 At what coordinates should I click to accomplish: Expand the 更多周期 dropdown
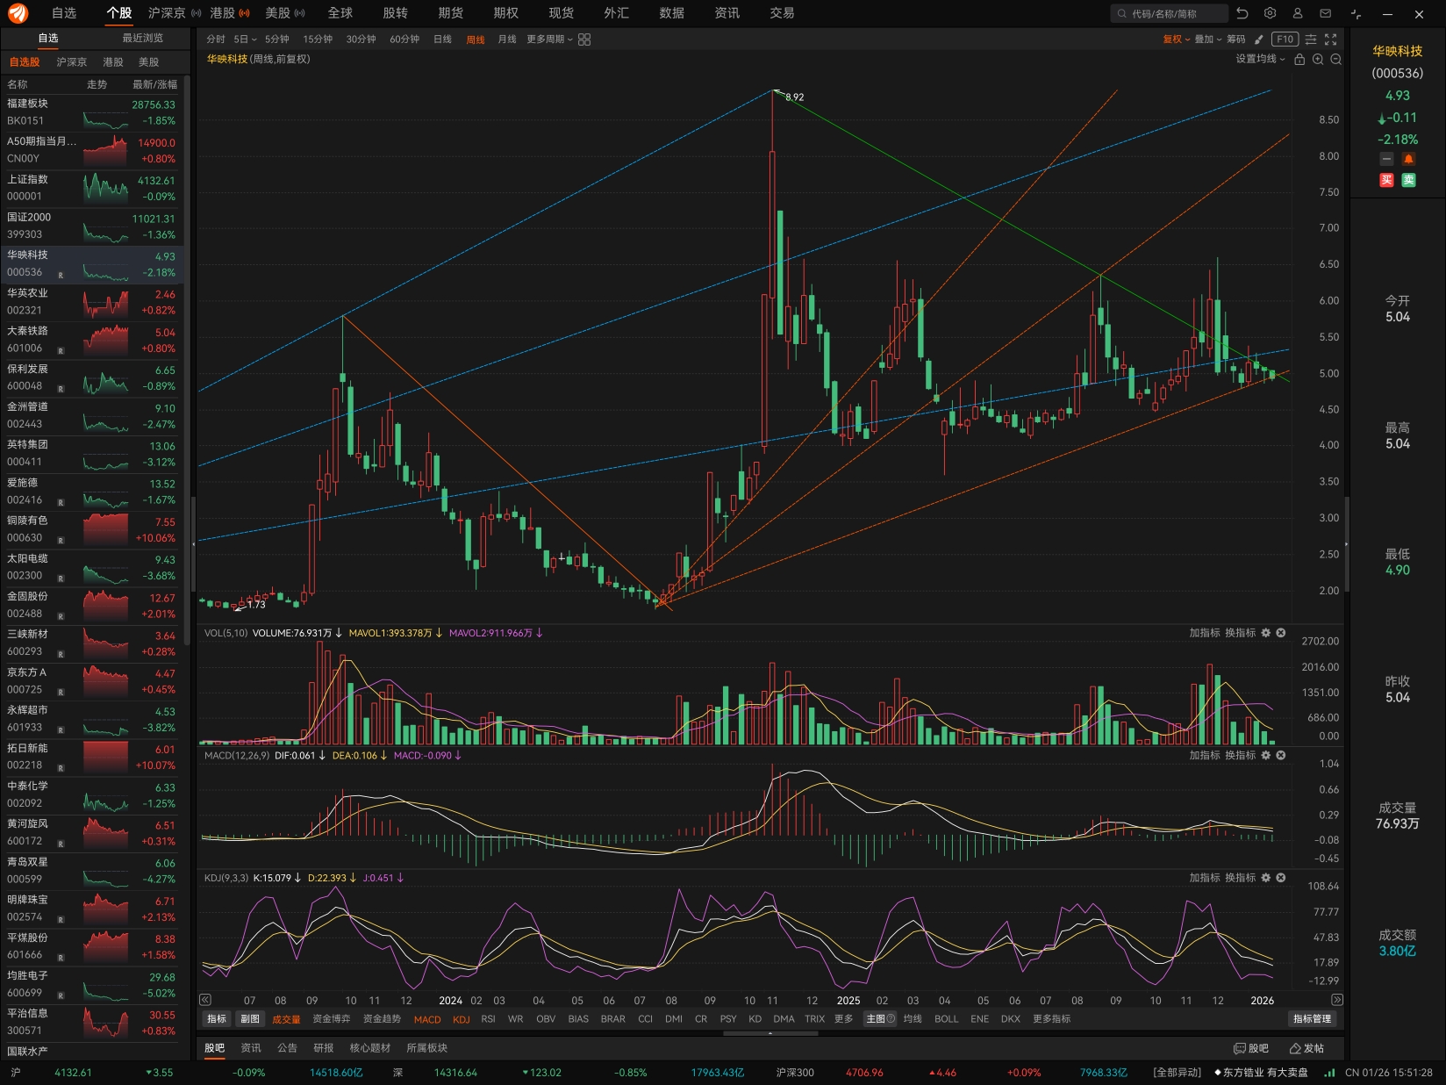point(549,40)
